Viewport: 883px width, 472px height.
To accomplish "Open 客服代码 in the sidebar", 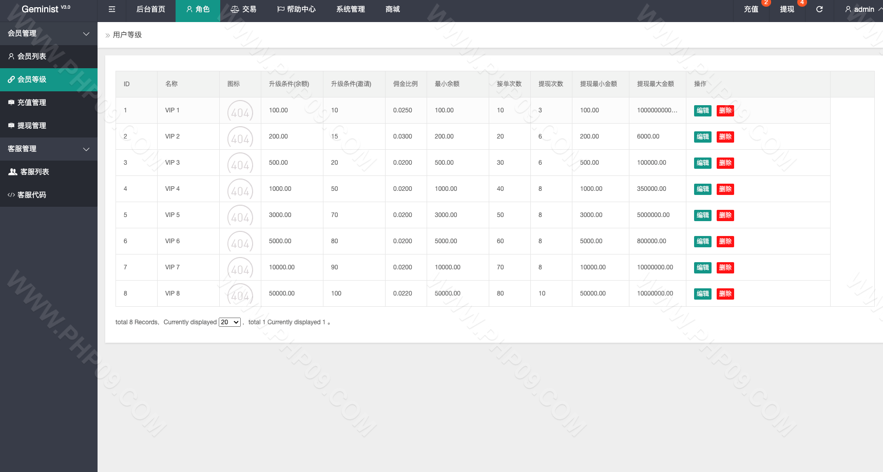I will click(x=32, y=195).
